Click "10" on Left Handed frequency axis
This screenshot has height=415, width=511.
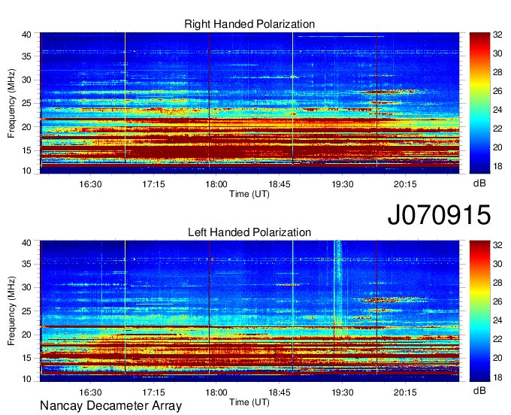(27, 379)
